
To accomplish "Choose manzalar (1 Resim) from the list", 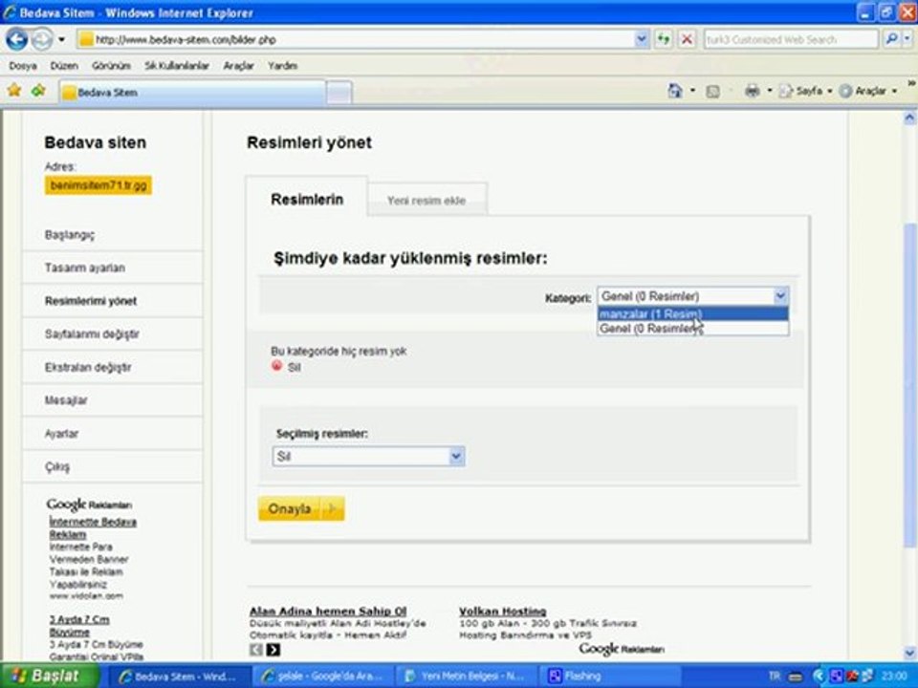I will [x=693, y=314].
